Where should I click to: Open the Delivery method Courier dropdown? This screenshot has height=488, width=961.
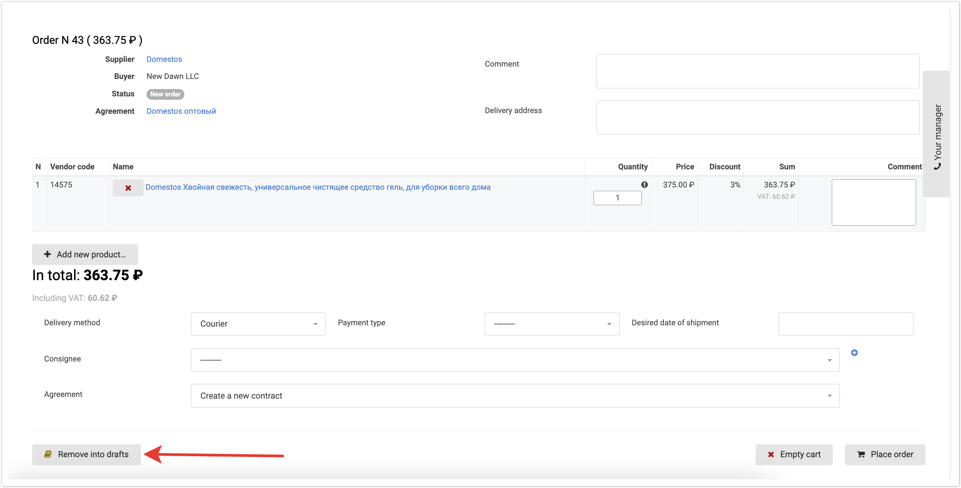coord(258,323)
